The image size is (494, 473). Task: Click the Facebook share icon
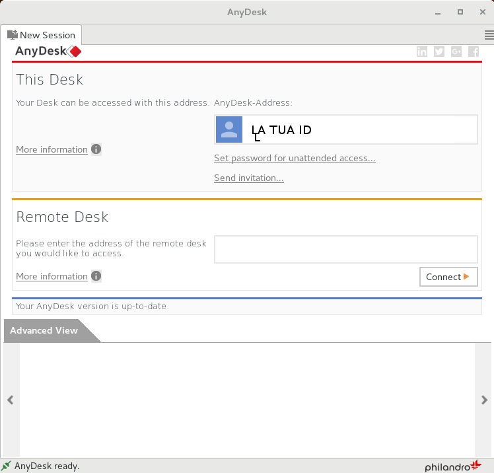pos(474,52)
